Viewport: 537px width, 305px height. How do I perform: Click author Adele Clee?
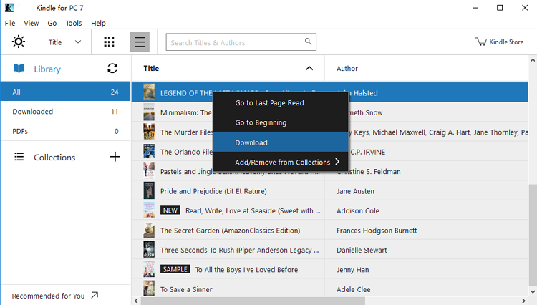click(354, 289)
